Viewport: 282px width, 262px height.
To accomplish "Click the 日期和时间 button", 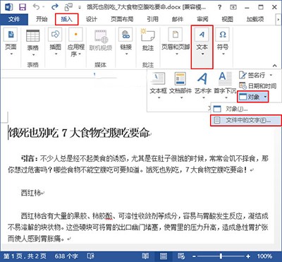I will [257, 86].
